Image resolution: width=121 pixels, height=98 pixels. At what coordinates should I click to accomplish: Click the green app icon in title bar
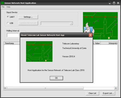point(2,3)
